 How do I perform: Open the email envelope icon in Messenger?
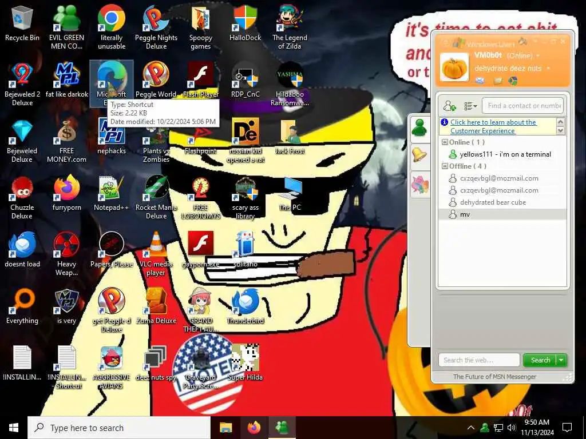point(480,80)
